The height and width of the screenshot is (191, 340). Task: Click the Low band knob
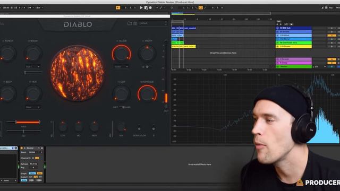point(63,127)
